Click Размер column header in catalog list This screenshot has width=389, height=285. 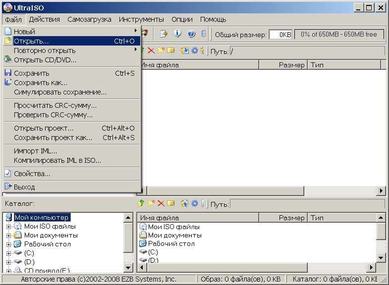(x=283, y=218)
